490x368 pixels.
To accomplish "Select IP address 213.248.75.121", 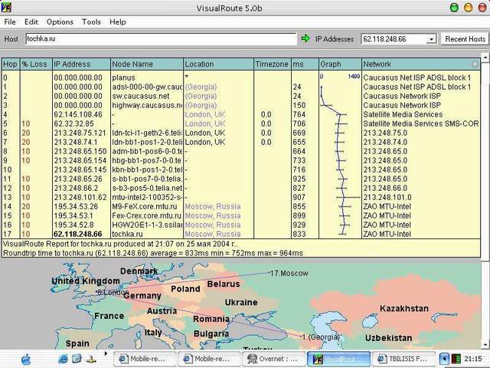I will [x=80, y=133].
